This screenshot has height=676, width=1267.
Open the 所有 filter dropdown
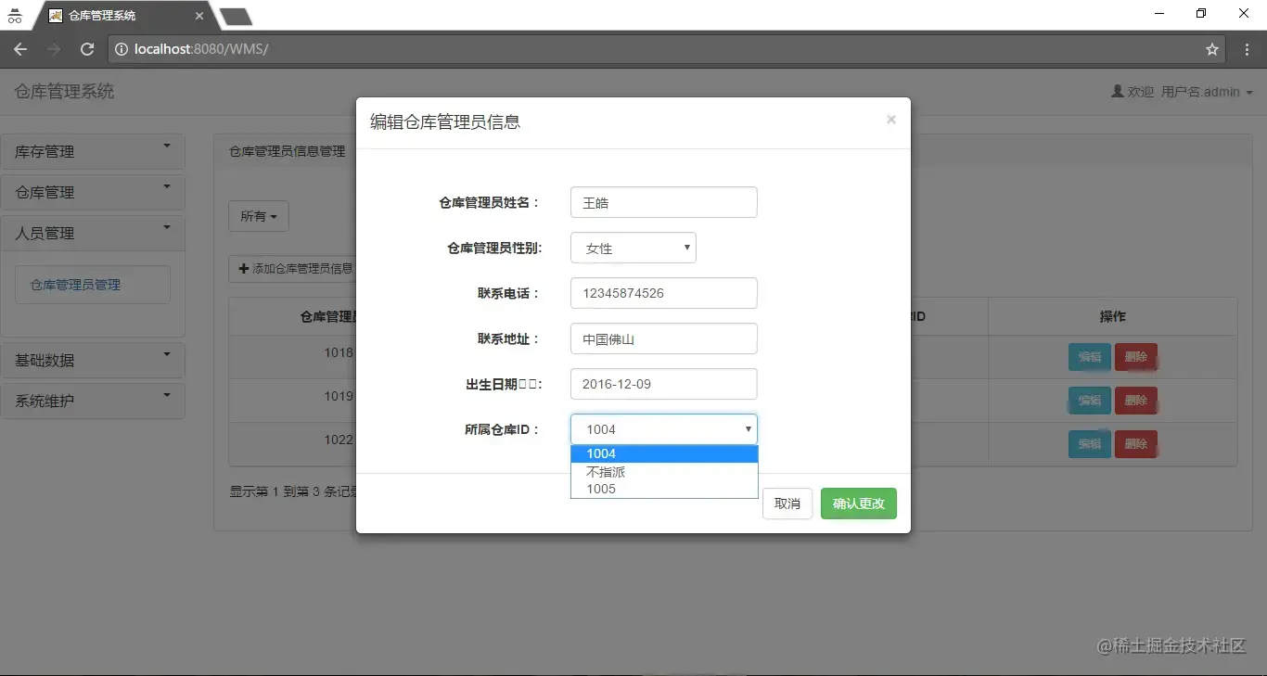(x=259, y=216)
